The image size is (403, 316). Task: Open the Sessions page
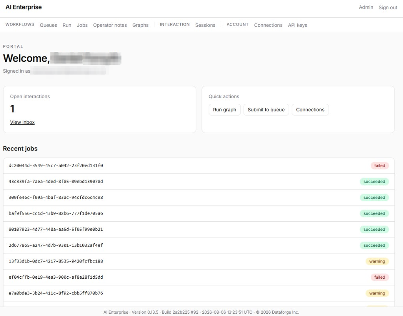click(x=205, y=25)
